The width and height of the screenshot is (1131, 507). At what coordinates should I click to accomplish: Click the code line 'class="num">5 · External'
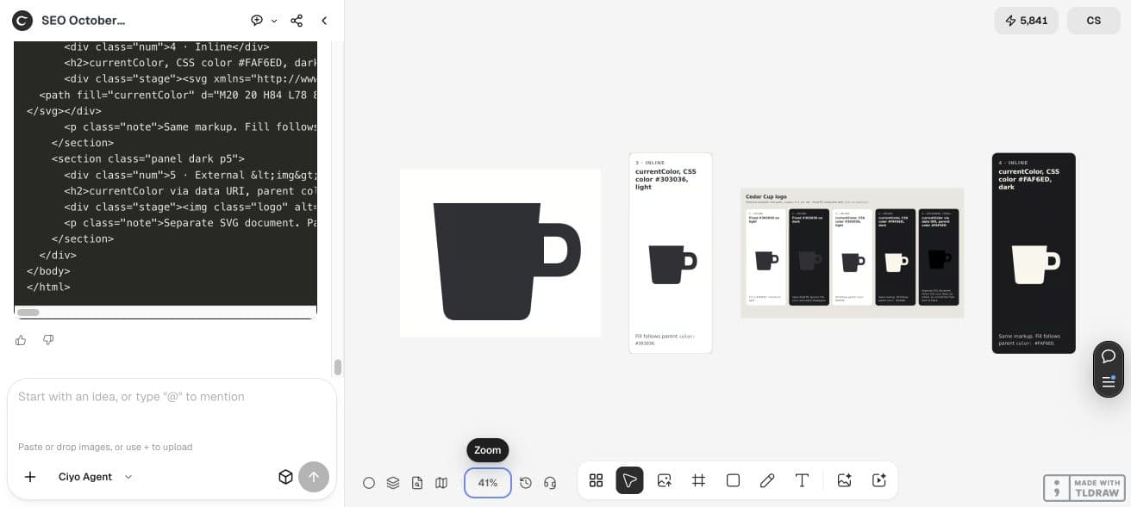point(191,175)
